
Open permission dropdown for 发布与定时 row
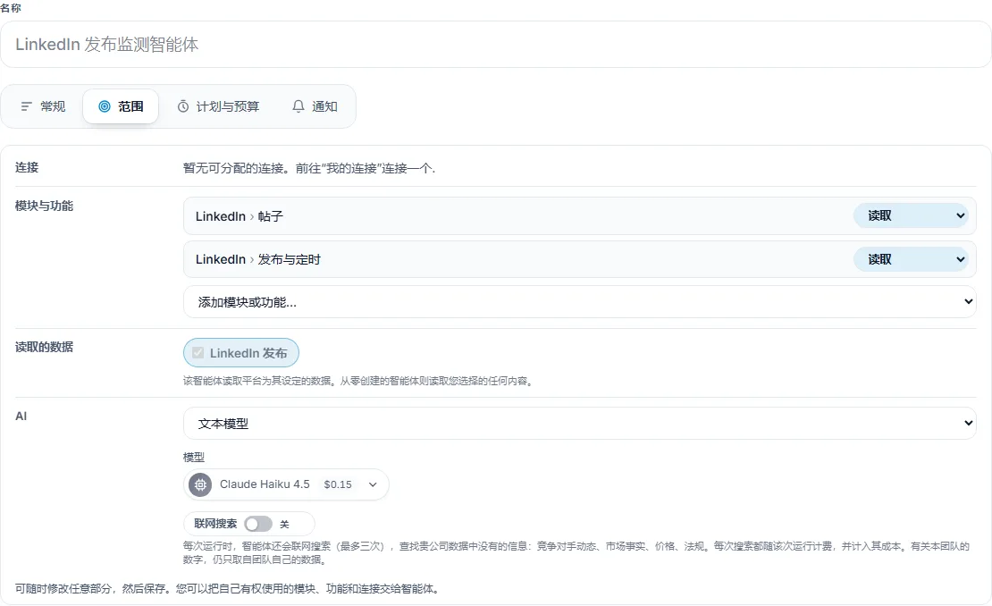(911, 259)
